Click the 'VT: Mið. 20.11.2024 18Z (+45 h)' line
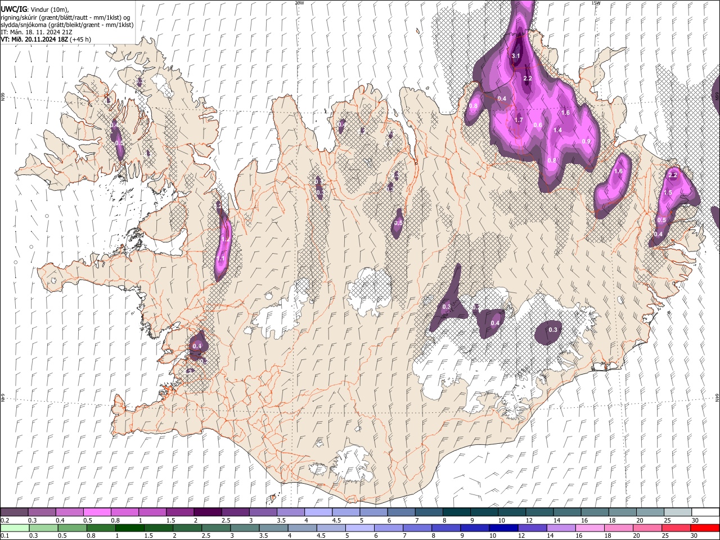This screenshot has width=720, height=540. pos(46,39)
